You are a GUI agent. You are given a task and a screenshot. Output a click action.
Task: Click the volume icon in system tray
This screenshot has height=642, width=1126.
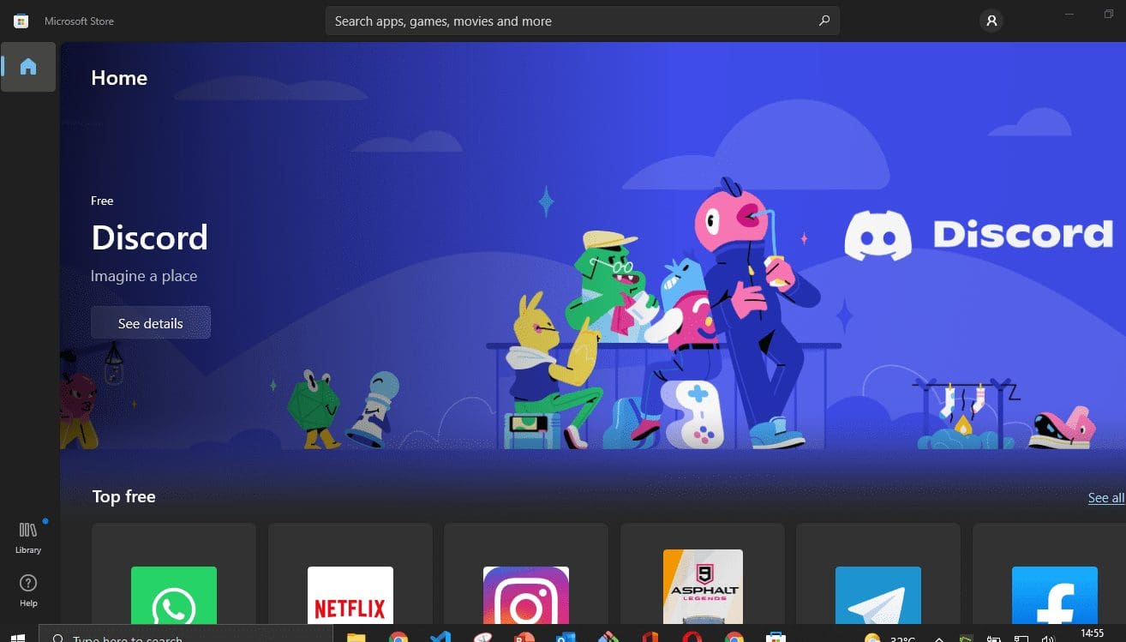tap(1046, 638)
